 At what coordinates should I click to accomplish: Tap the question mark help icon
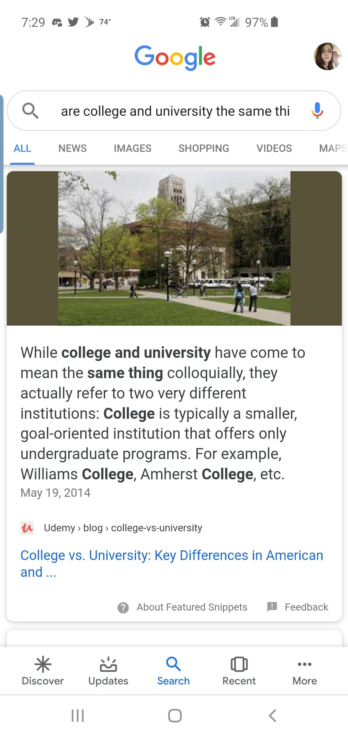pyautogui.click(x=123, y=608)
